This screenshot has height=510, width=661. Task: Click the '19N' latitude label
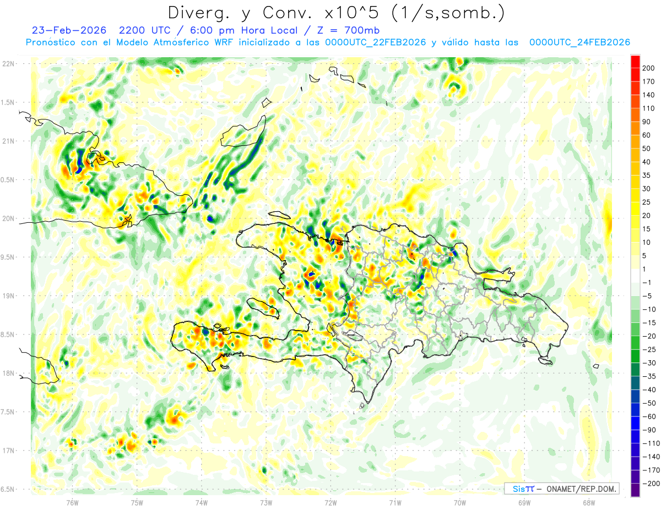pyautogui.click(x=7, y=296)
